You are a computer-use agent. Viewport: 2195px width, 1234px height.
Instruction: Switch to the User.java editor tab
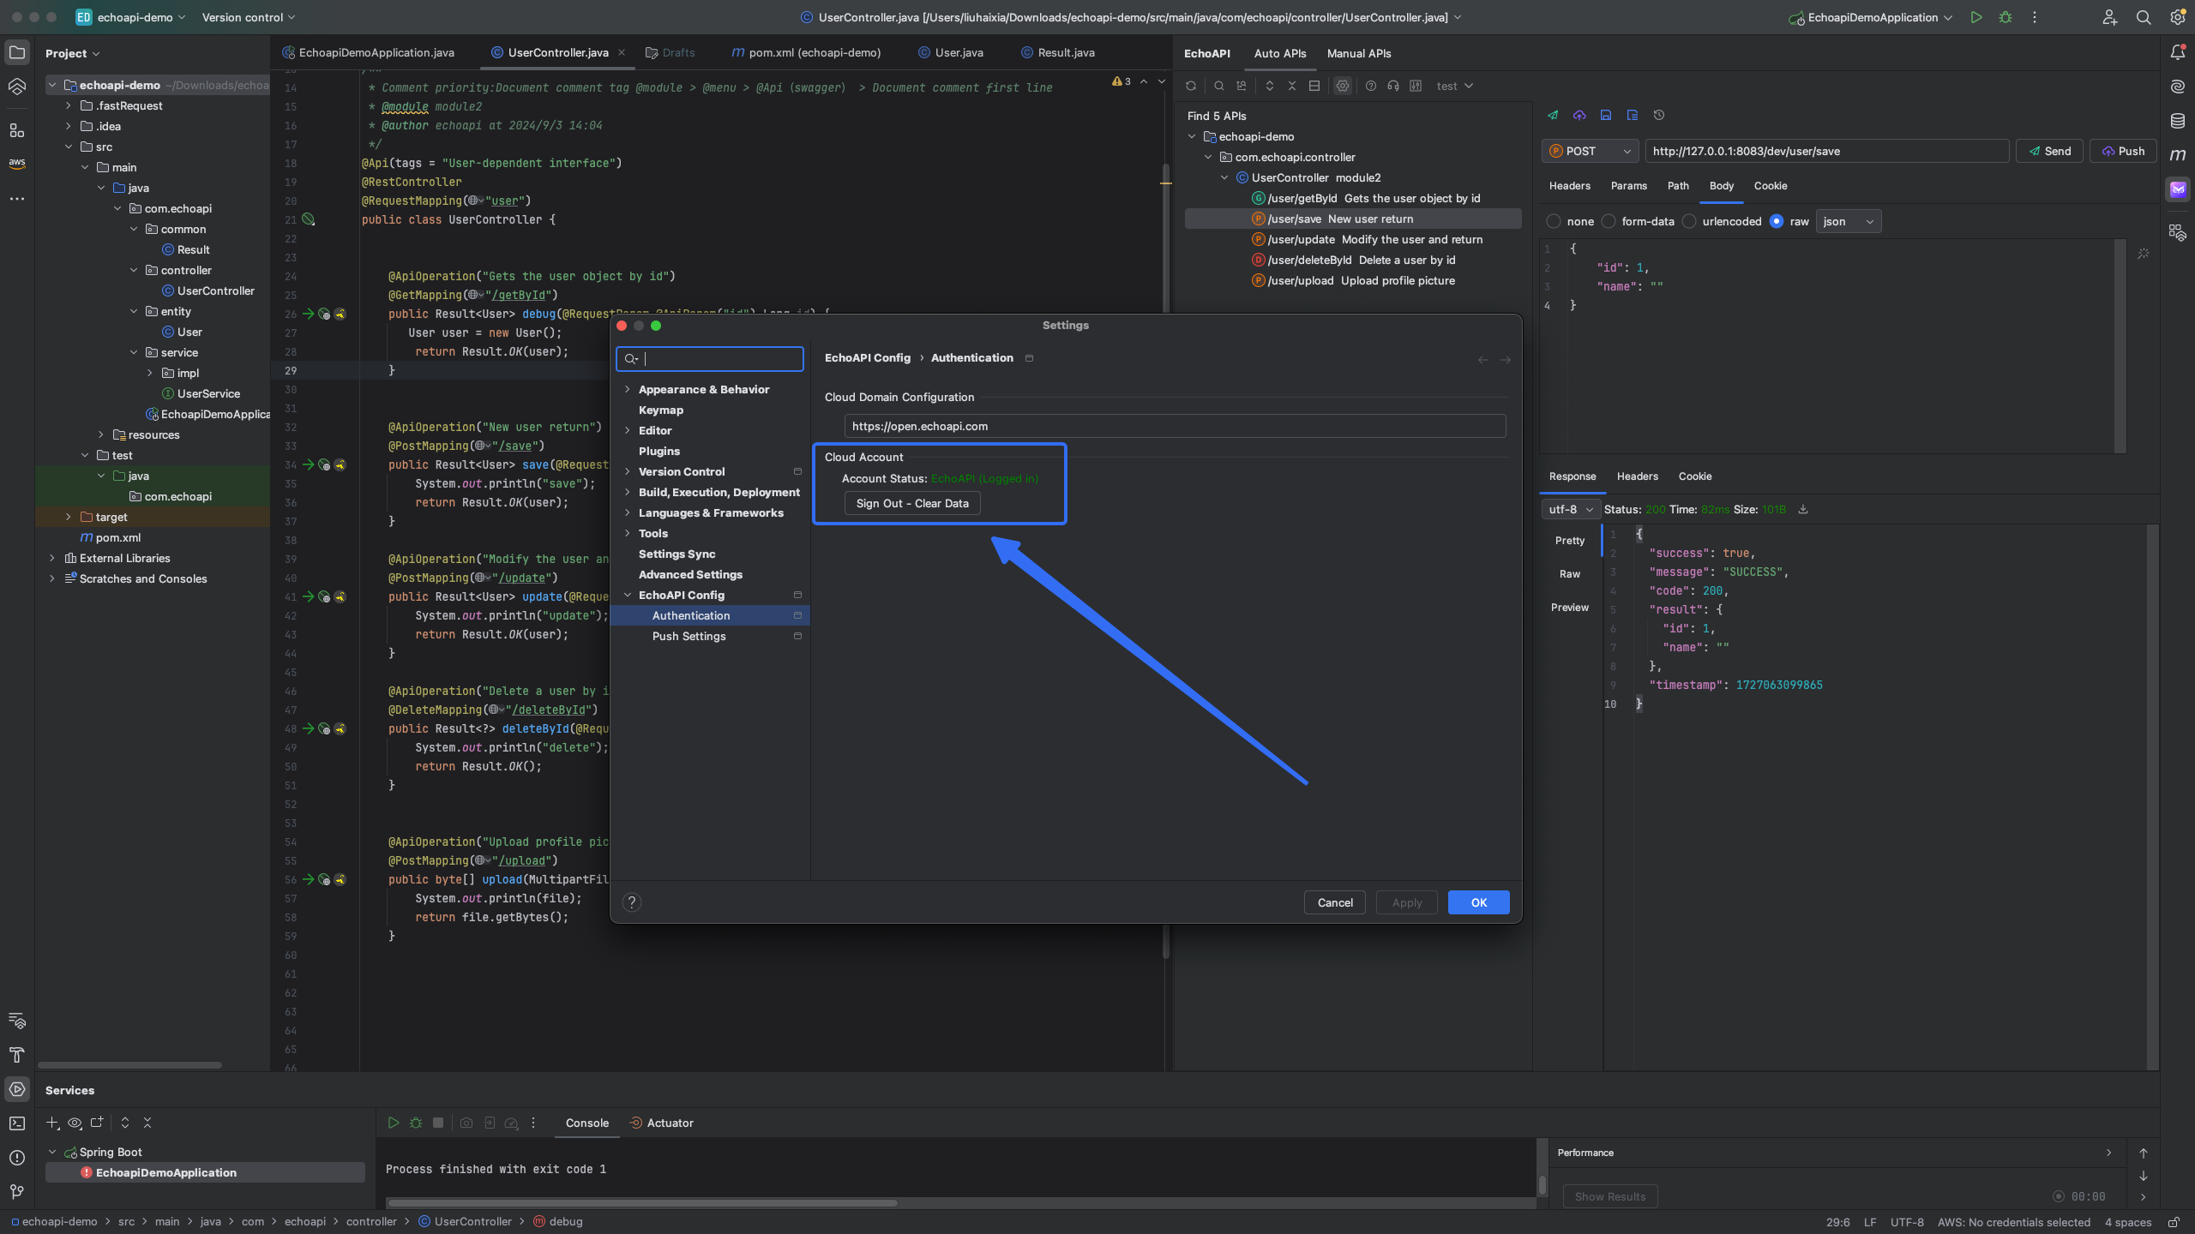pos(951,52)
